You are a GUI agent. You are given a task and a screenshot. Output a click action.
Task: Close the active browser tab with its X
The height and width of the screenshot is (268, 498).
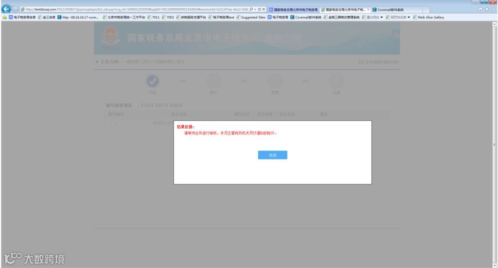[368, 10]
